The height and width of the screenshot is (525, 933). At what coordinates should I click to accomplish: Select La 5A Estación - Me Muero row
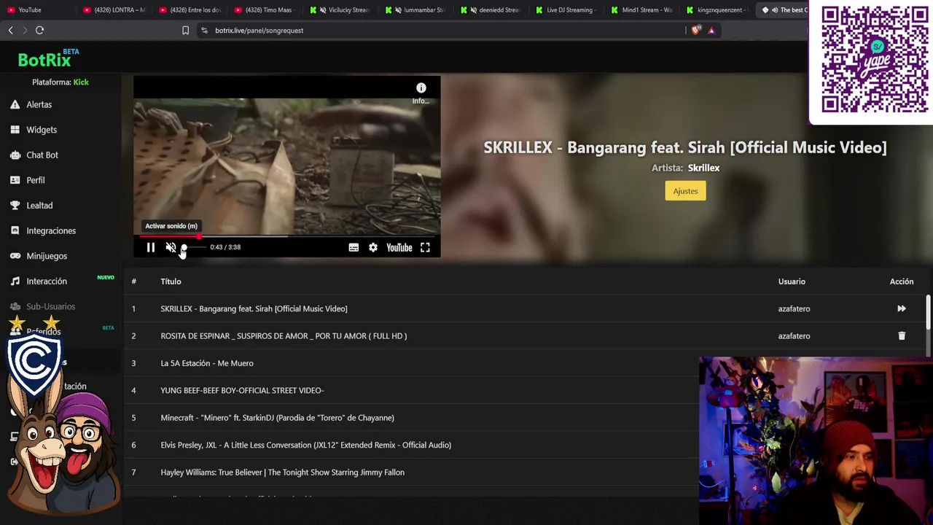[207, 363]
